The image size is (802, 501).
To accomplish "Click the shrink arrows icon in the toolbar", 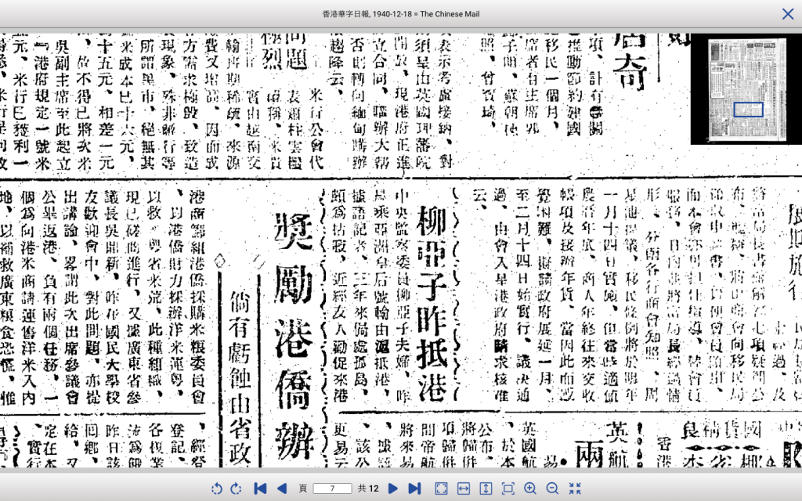I will [575, 488].
